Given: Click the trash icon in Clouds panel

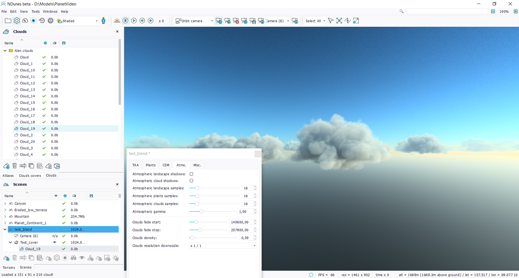Looking at the screenshot, I should 15,166.
